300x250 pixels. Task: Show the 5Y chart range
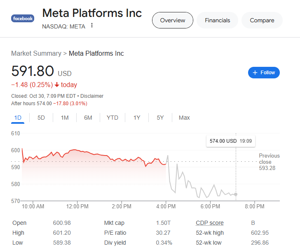coord(160,118)
